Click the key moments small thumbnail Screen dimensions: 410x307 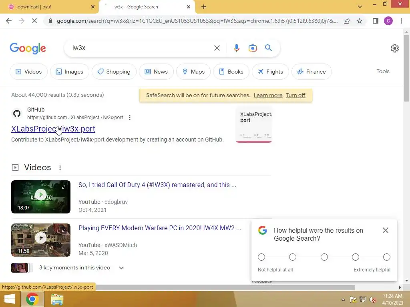[x=20, y=268]
